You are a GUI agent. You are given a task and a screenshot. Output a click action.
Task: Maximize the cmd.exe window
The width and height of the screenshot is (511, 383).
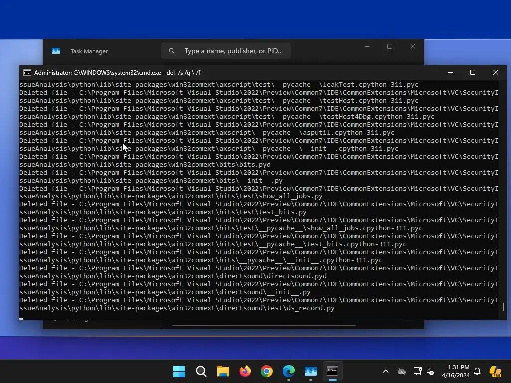click(473, 73)
